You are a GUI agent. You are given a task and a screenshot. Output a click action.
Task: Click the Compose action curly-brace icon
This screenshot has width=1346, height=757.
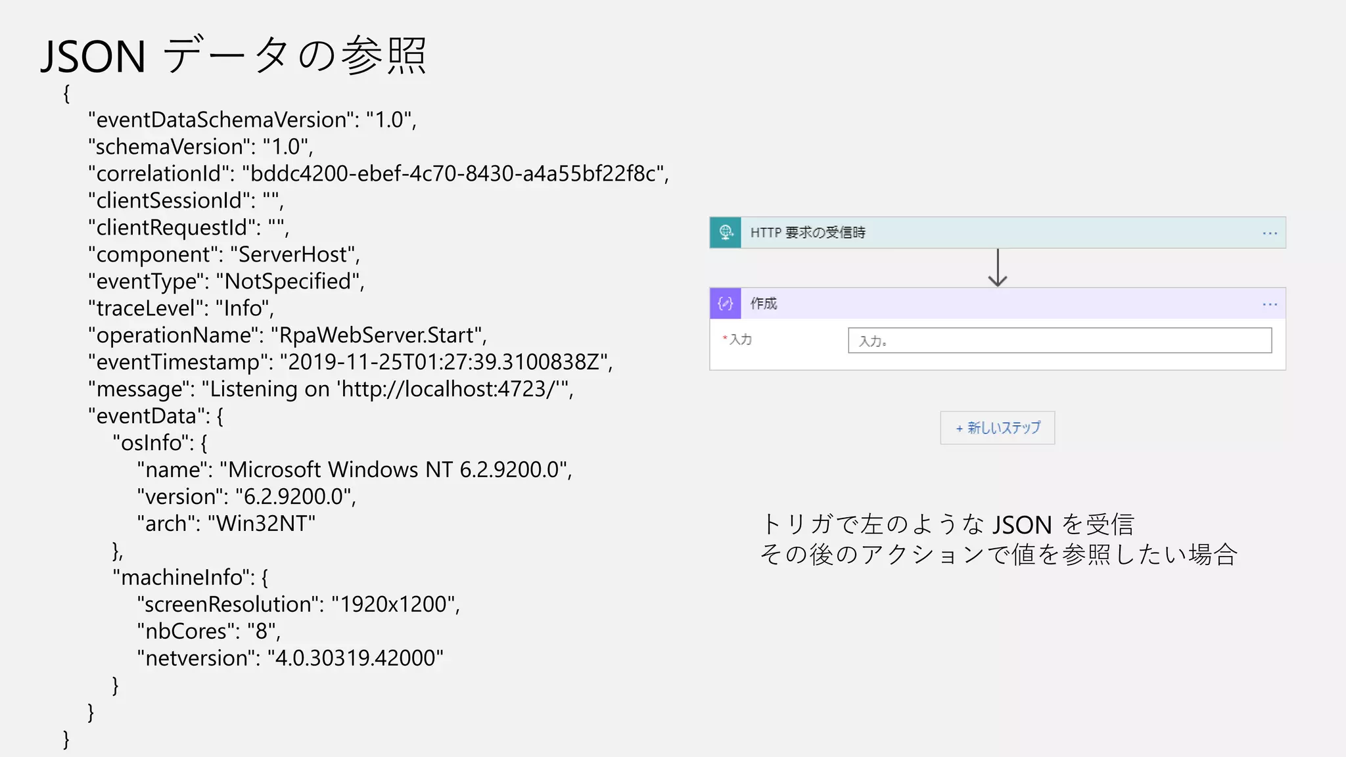(726, 304)
